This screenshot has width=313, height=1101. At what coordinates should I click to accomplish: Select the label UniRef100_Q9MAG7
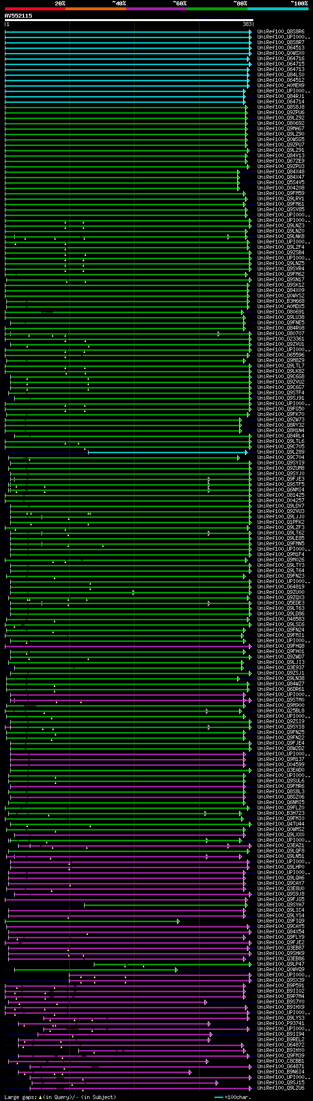click(x=281, y=129)
